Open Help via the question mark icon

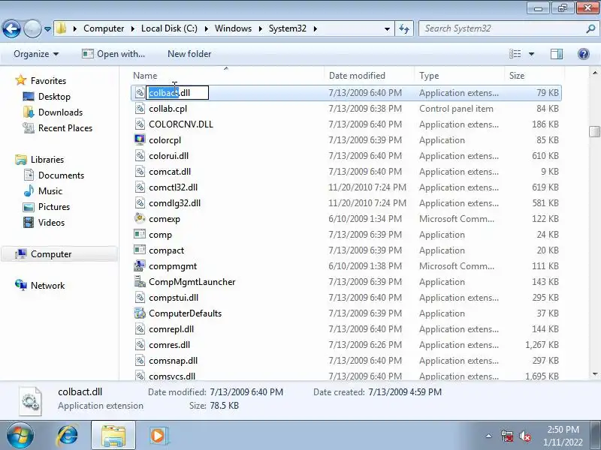pos(584,54)
